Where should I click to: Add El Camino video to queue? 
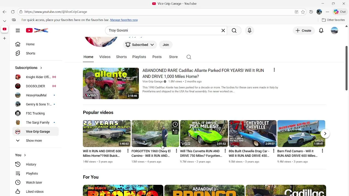click(x=175, y=131)
